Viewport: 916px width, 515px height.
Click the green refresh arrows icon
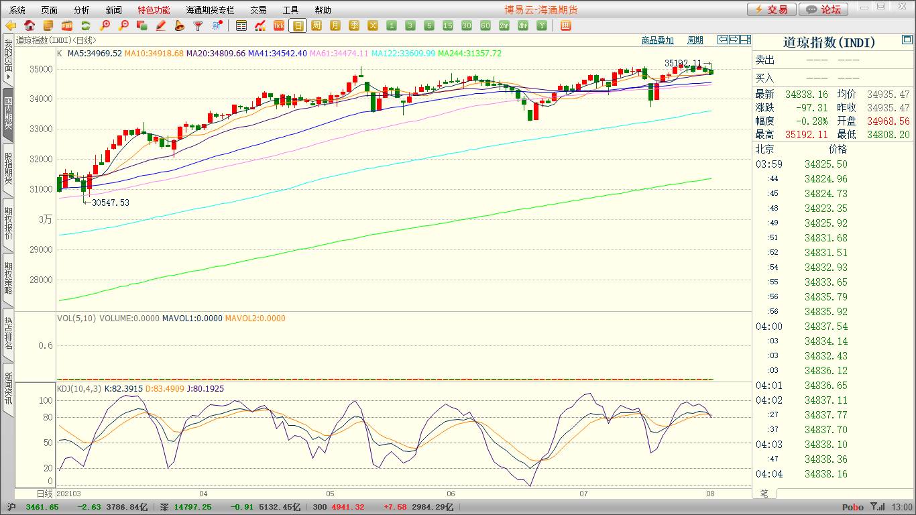(86, 25)
